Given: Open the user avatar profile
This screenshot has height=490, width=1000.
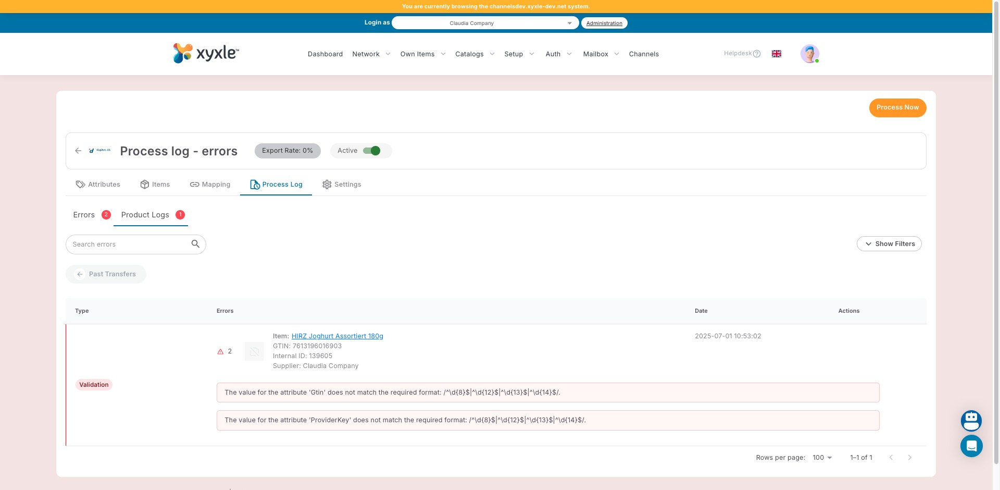Looking at the screenshot, I should pos(809,54).
